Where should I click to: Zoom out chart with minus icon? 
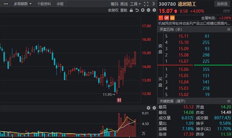pyautogui.click(x=148, y=10)
